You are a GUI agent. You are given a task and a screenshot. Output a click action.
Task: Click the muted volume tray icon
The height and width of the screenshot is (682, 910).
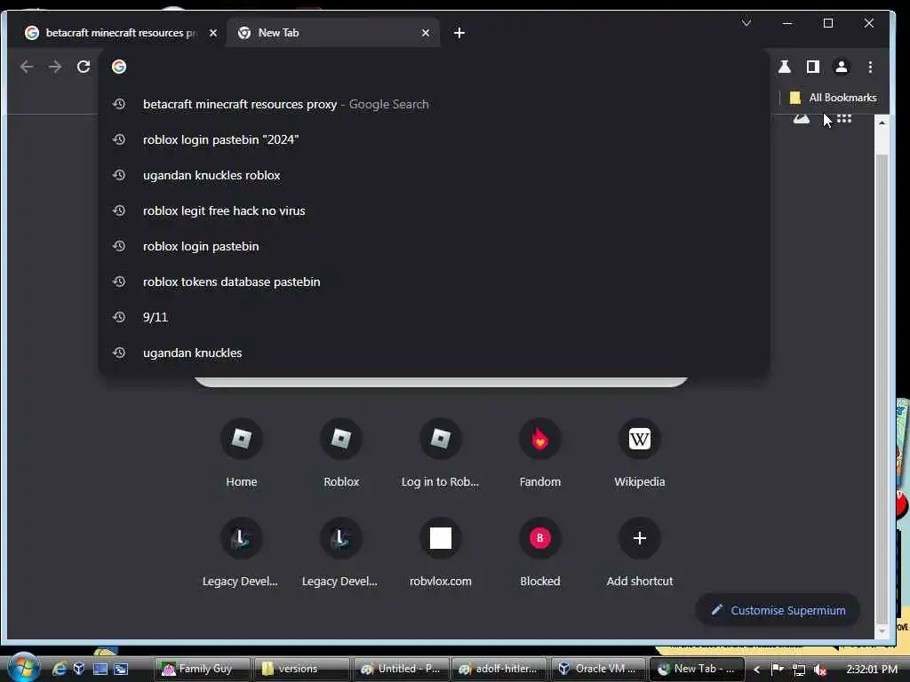(820, 670)
